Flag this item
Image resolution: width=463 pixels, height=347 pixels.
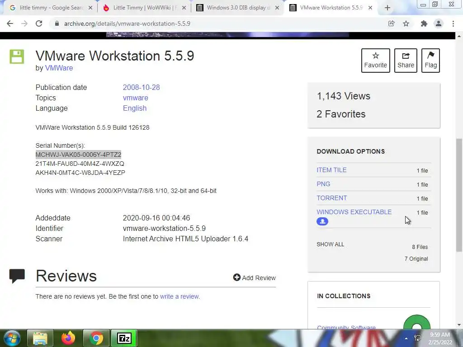[x=430, y=61]
